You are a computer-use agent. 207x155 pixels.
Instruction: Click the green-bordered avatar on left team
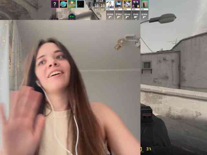point(72,4)
